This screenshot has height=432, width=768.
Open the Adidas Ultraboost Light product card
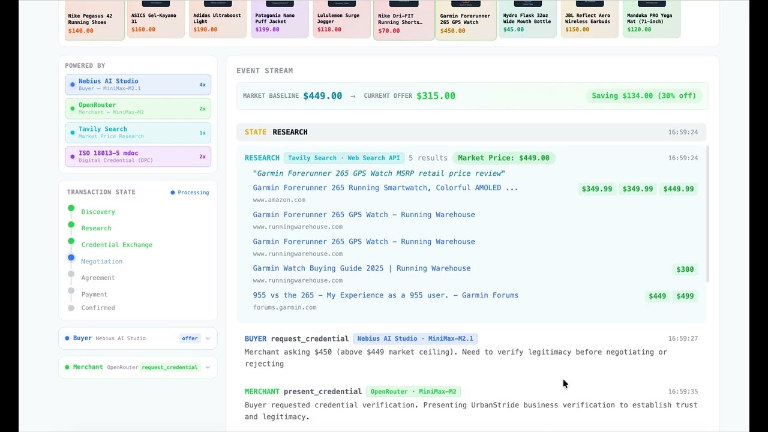click(x=218, y=19)
